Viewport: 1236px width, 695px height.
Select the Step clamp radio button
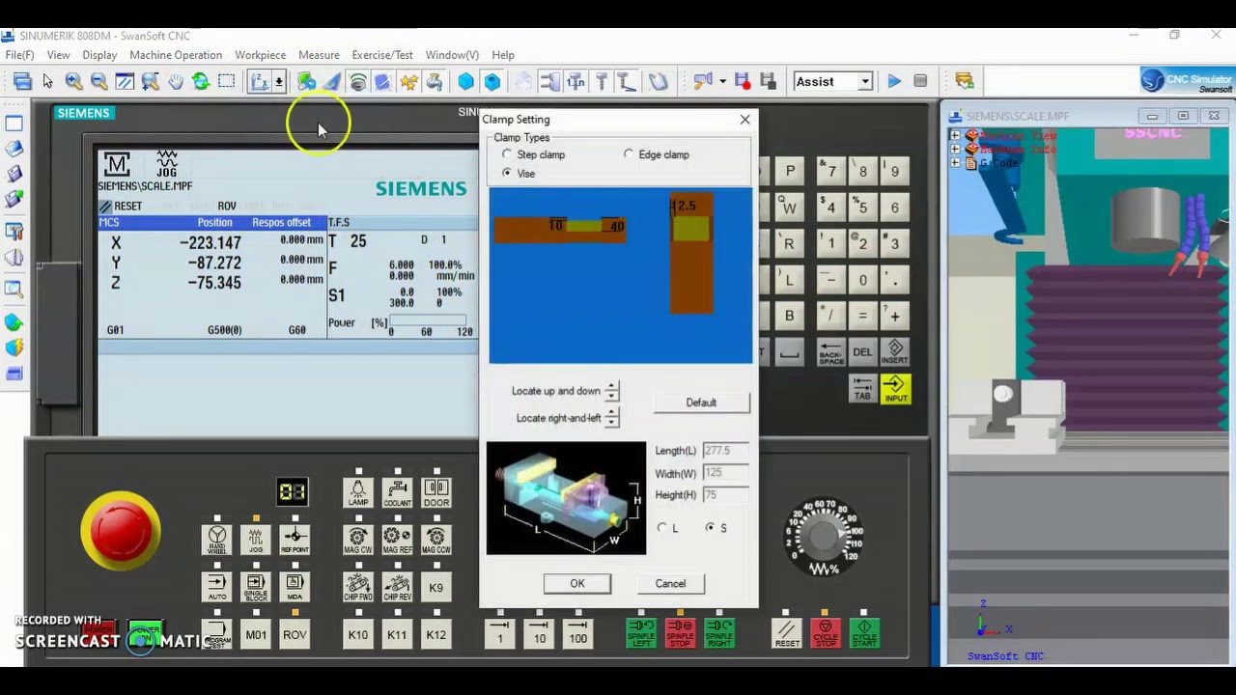tap(507, 154)
